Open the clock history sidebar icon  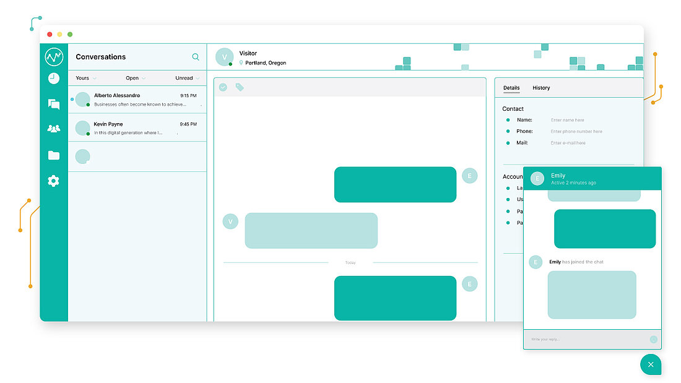tap(54, 79)
